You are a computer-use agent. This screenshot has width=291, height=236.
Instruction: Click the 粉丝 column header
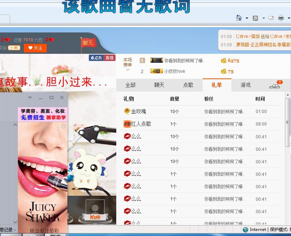click(x=209, y=99)
